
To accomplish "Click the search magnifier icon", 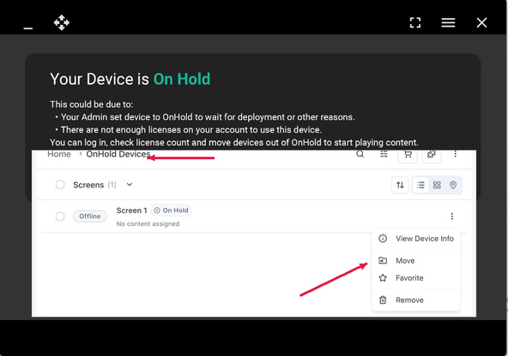I will tap(360, 154).
